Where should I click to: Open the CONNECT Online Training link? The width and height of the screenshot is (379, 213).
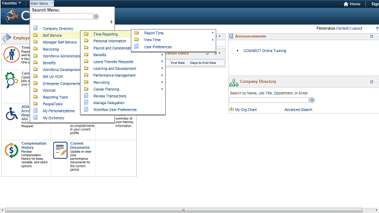[x=265, y=51]
